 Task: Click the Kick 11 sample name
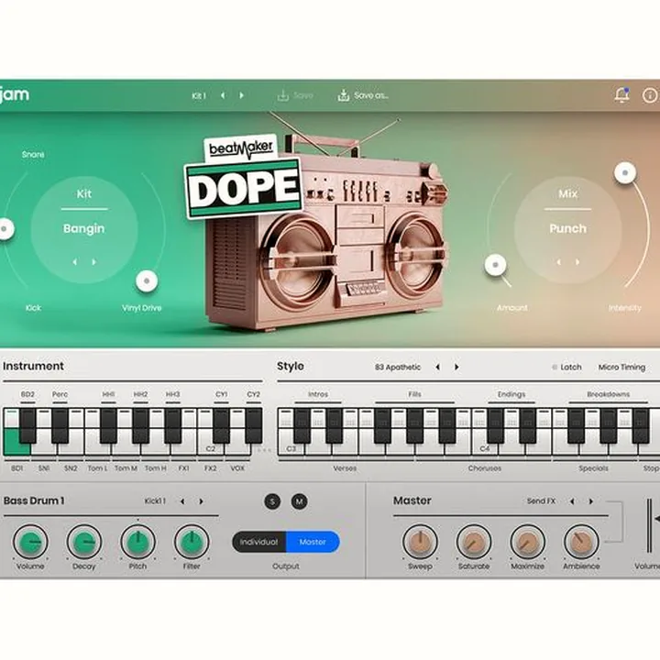coord(155,501)
